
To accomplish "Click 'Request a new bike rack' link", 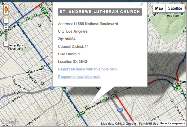I will [x=79, y=77].
